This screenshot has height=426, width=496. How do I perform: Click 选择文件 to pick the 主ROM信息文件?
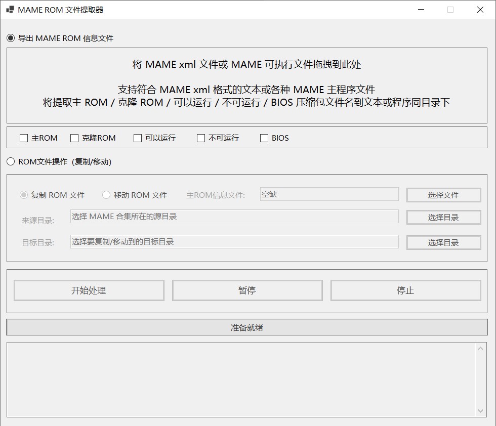coord(443,195)
